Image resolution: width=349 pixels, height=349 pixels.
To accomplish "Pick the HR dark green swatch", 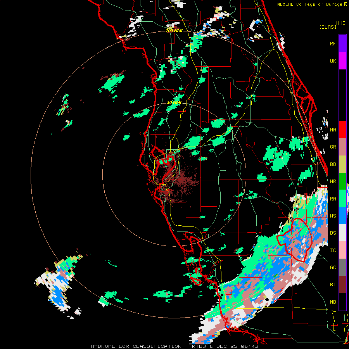I will pyautogui.click(x=342, y=181).
